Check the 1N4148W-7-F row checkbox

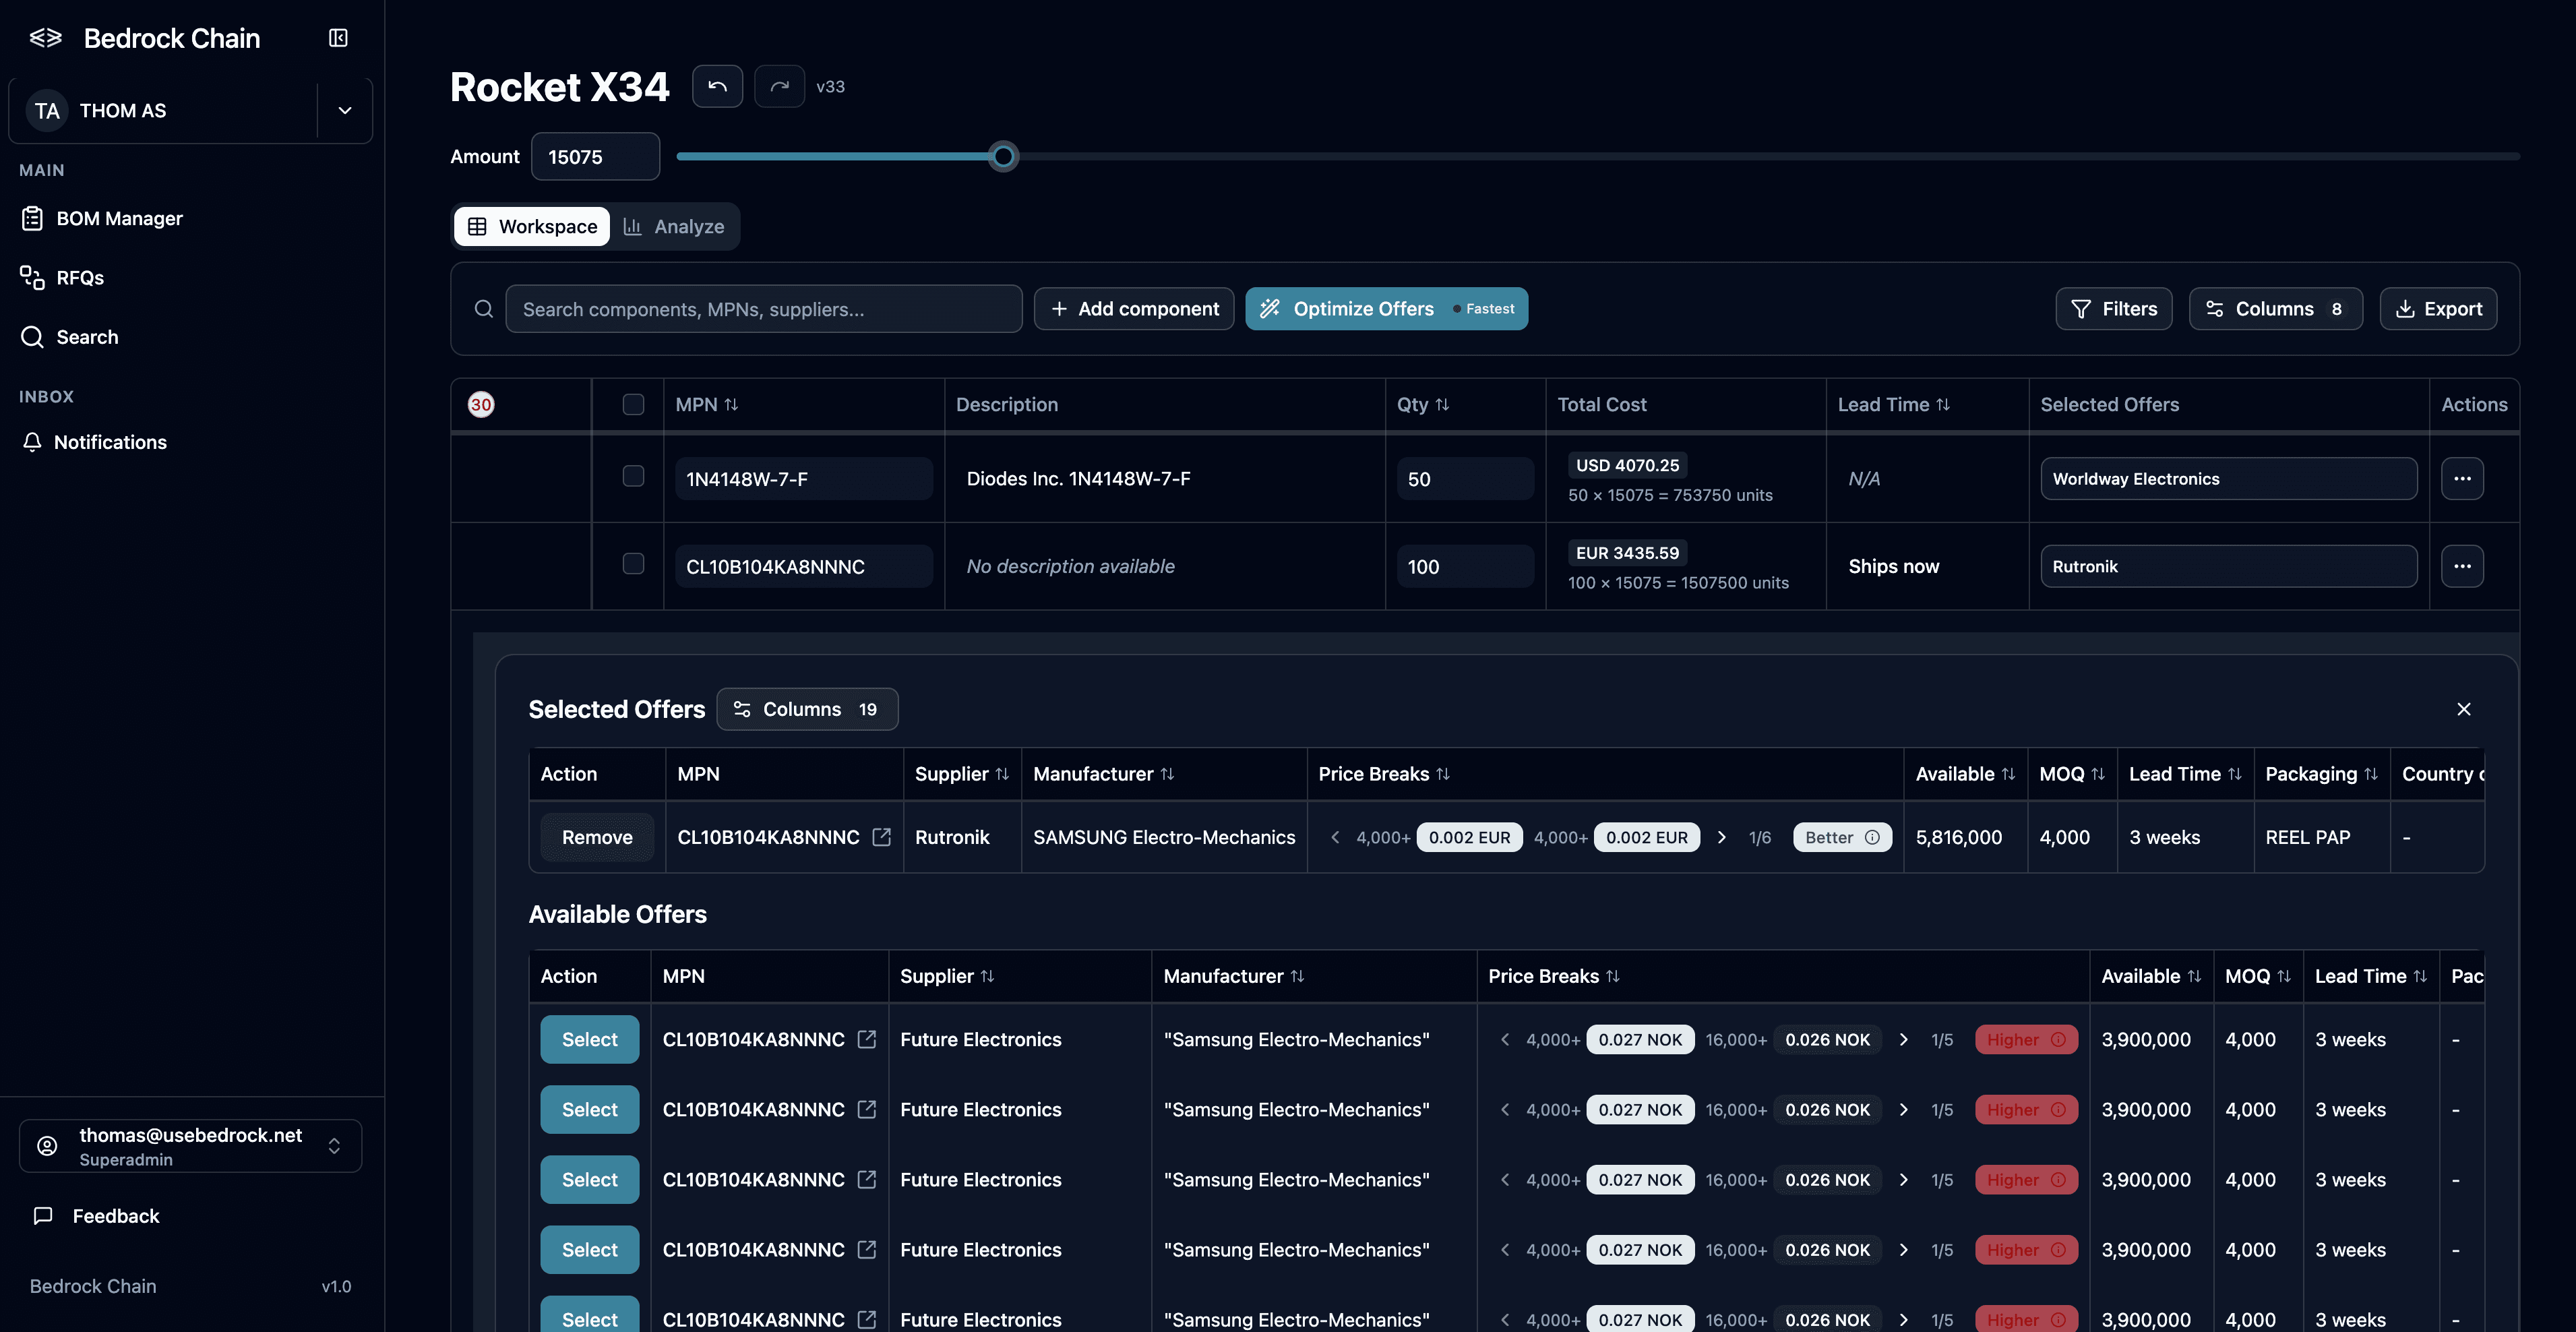(x=632, y=477)
